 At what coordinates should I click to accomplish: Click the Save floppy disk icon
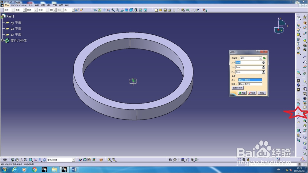(165, 10)
